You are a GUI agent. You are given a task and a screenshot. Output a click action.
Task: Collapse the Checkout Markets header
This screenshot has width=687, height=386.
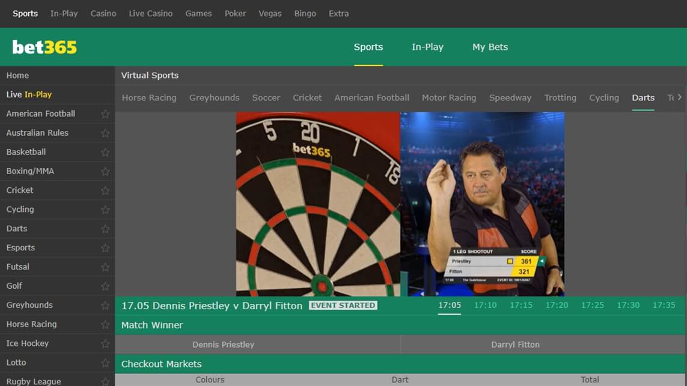[401, 364]
